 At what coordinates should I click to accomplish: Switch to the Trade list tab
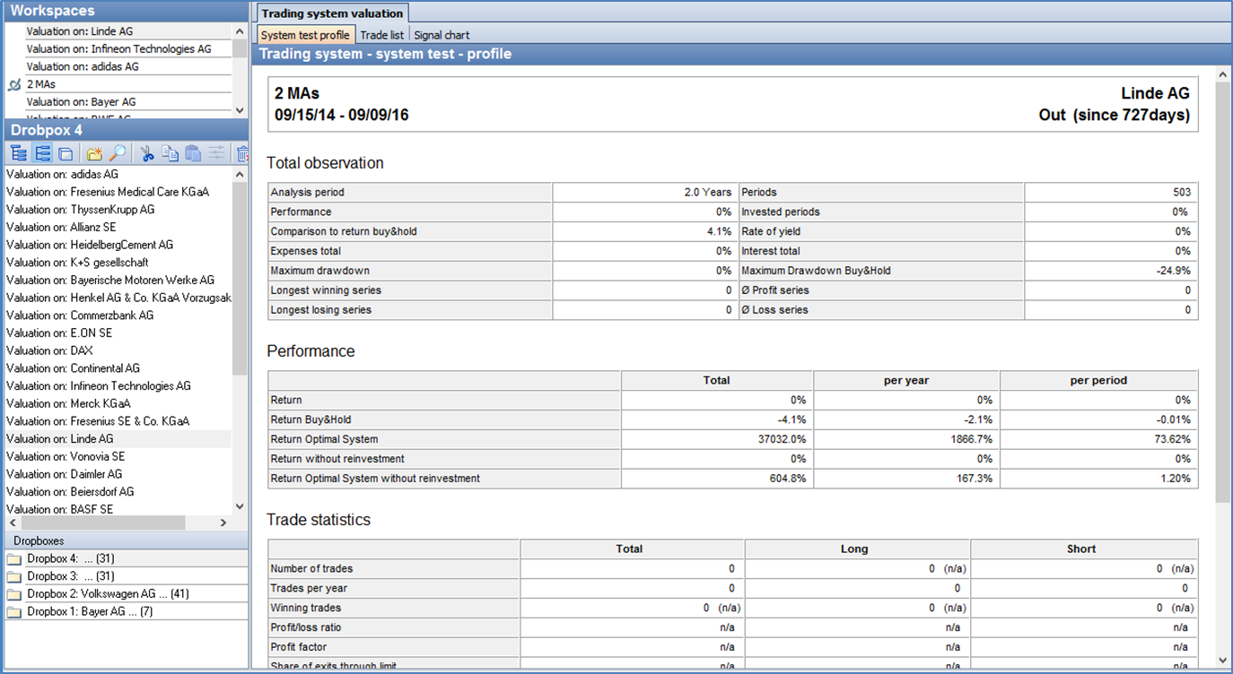tap(381, 35)
